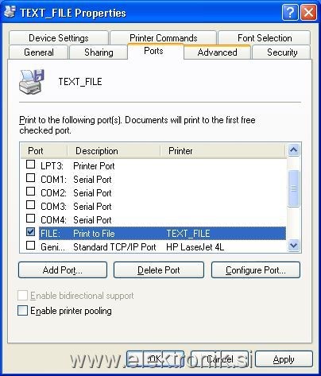Click the port list scroll down arrow
This screenshot has width=321, height=376.
click(293, 245)
